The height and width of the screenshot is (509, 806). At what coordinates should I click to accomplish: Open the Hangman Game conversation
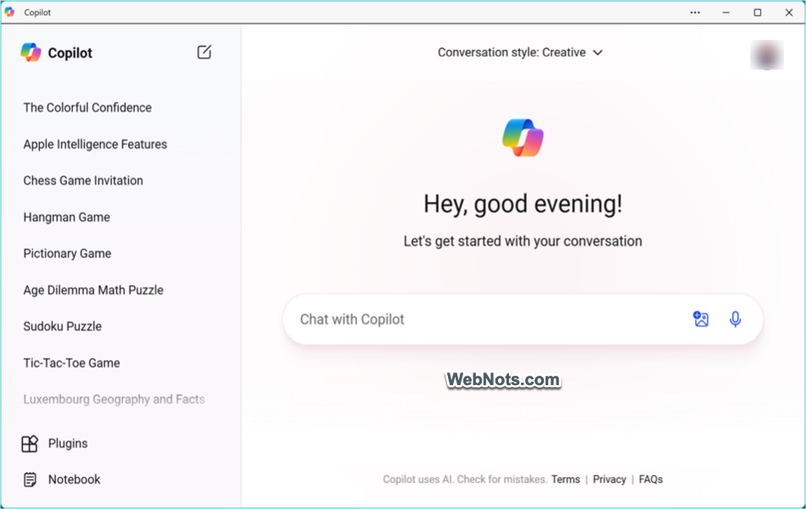tap(66, 217)
